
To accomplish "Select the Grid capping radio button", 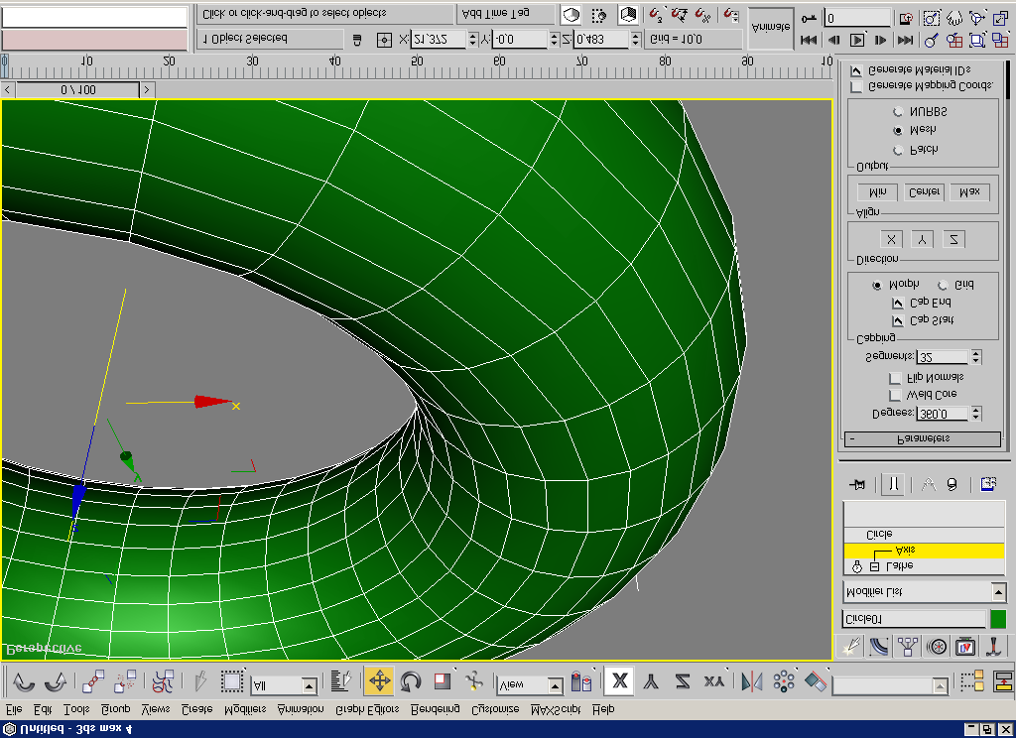I will 943,285.
